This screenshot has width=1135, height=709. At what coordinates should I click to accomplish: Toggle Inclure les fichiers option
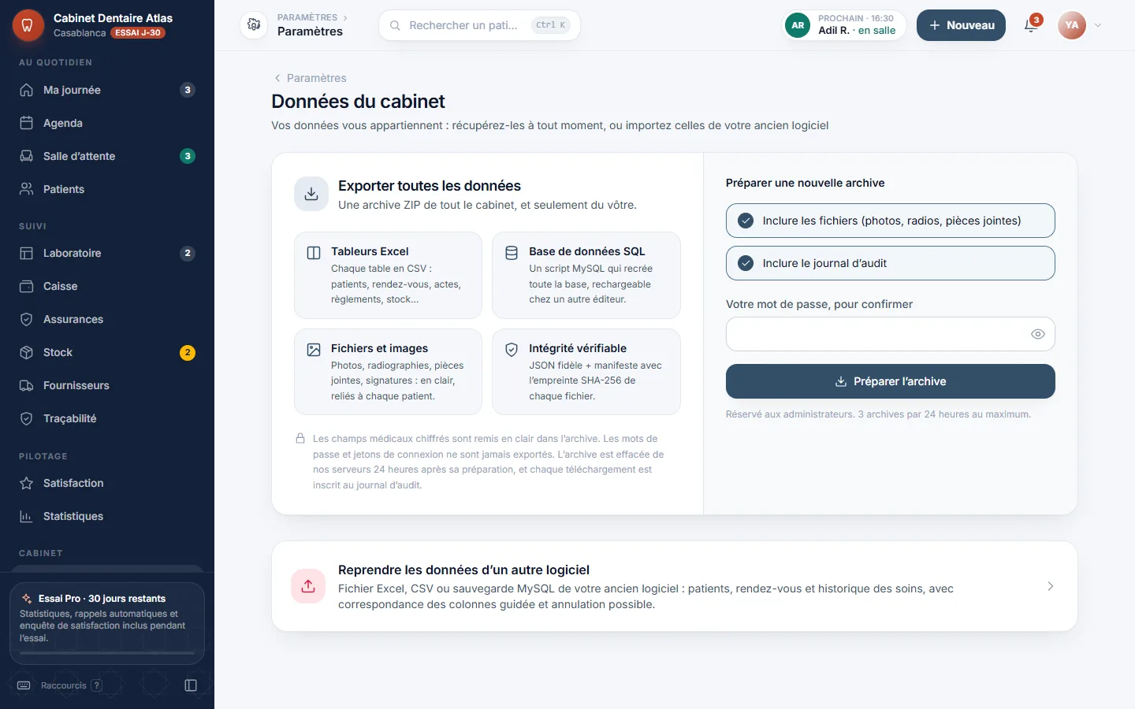pyautogui.click(x=890, y=221)
